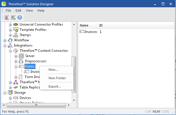This screenshot has width=176, height=115.
Task: Expand the Workflow node
Action: pyautogui.click(x=5, y=40)
